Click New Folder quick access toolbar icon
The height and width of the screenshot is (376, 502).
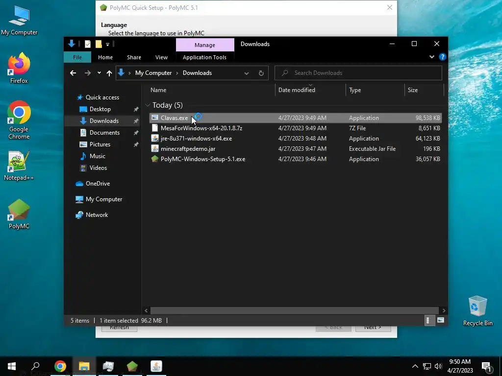coord(99,44)
